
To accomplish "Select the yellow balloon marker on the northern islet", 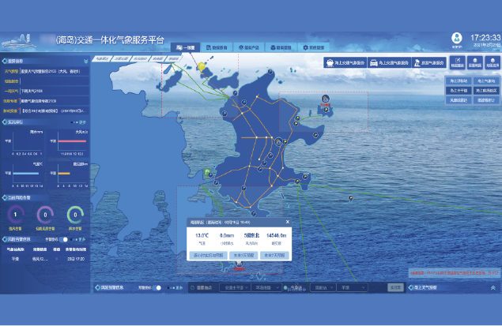I will (202, 67).
